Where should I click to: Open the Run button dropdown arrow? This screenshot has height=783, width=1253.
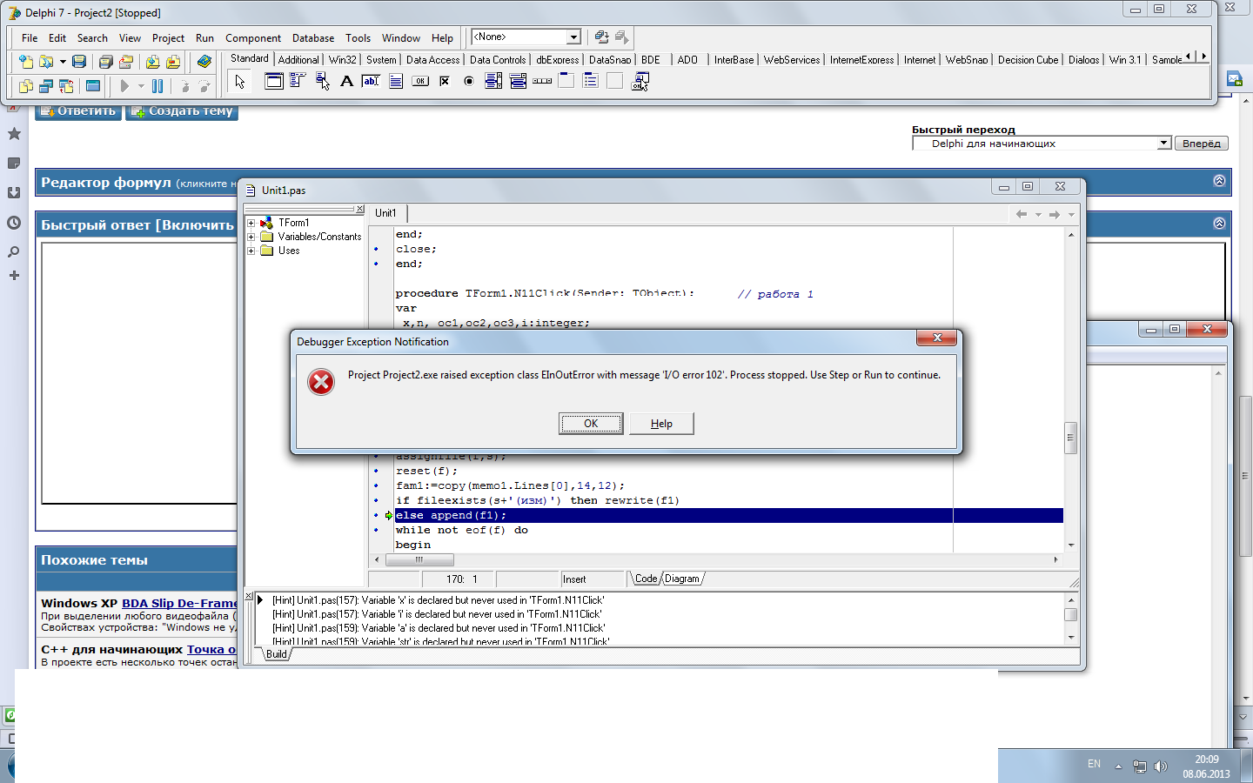tap(141, 86)
